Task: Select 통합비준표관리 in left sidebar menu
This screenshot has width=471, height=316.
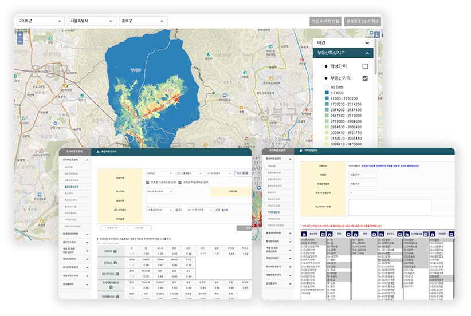Action: 73,187
